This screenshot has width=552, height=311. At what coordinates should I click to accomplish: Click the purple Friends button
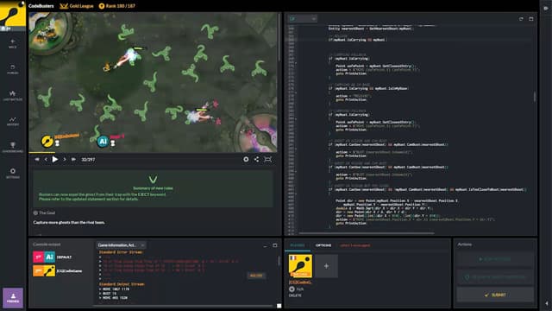[13, 298]
